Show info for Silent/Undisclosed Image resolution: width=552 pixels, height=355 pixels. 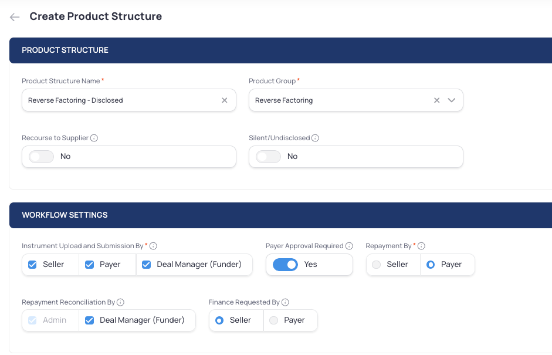pos(315,138)
